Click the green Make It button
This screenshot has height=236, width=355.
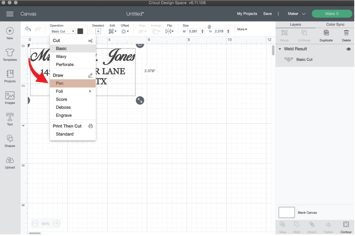(332, 14)
